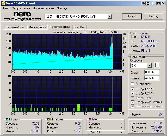Enable the Быстр.скан. checkbox
Screen dimensions: 167x136
(133, 84)
